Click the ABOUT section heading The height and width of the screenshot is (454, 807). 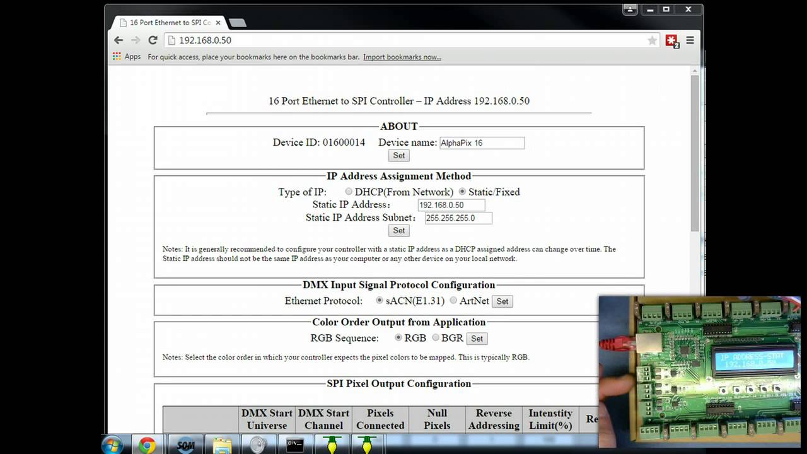pyautogui.click(x=399, y=126)
